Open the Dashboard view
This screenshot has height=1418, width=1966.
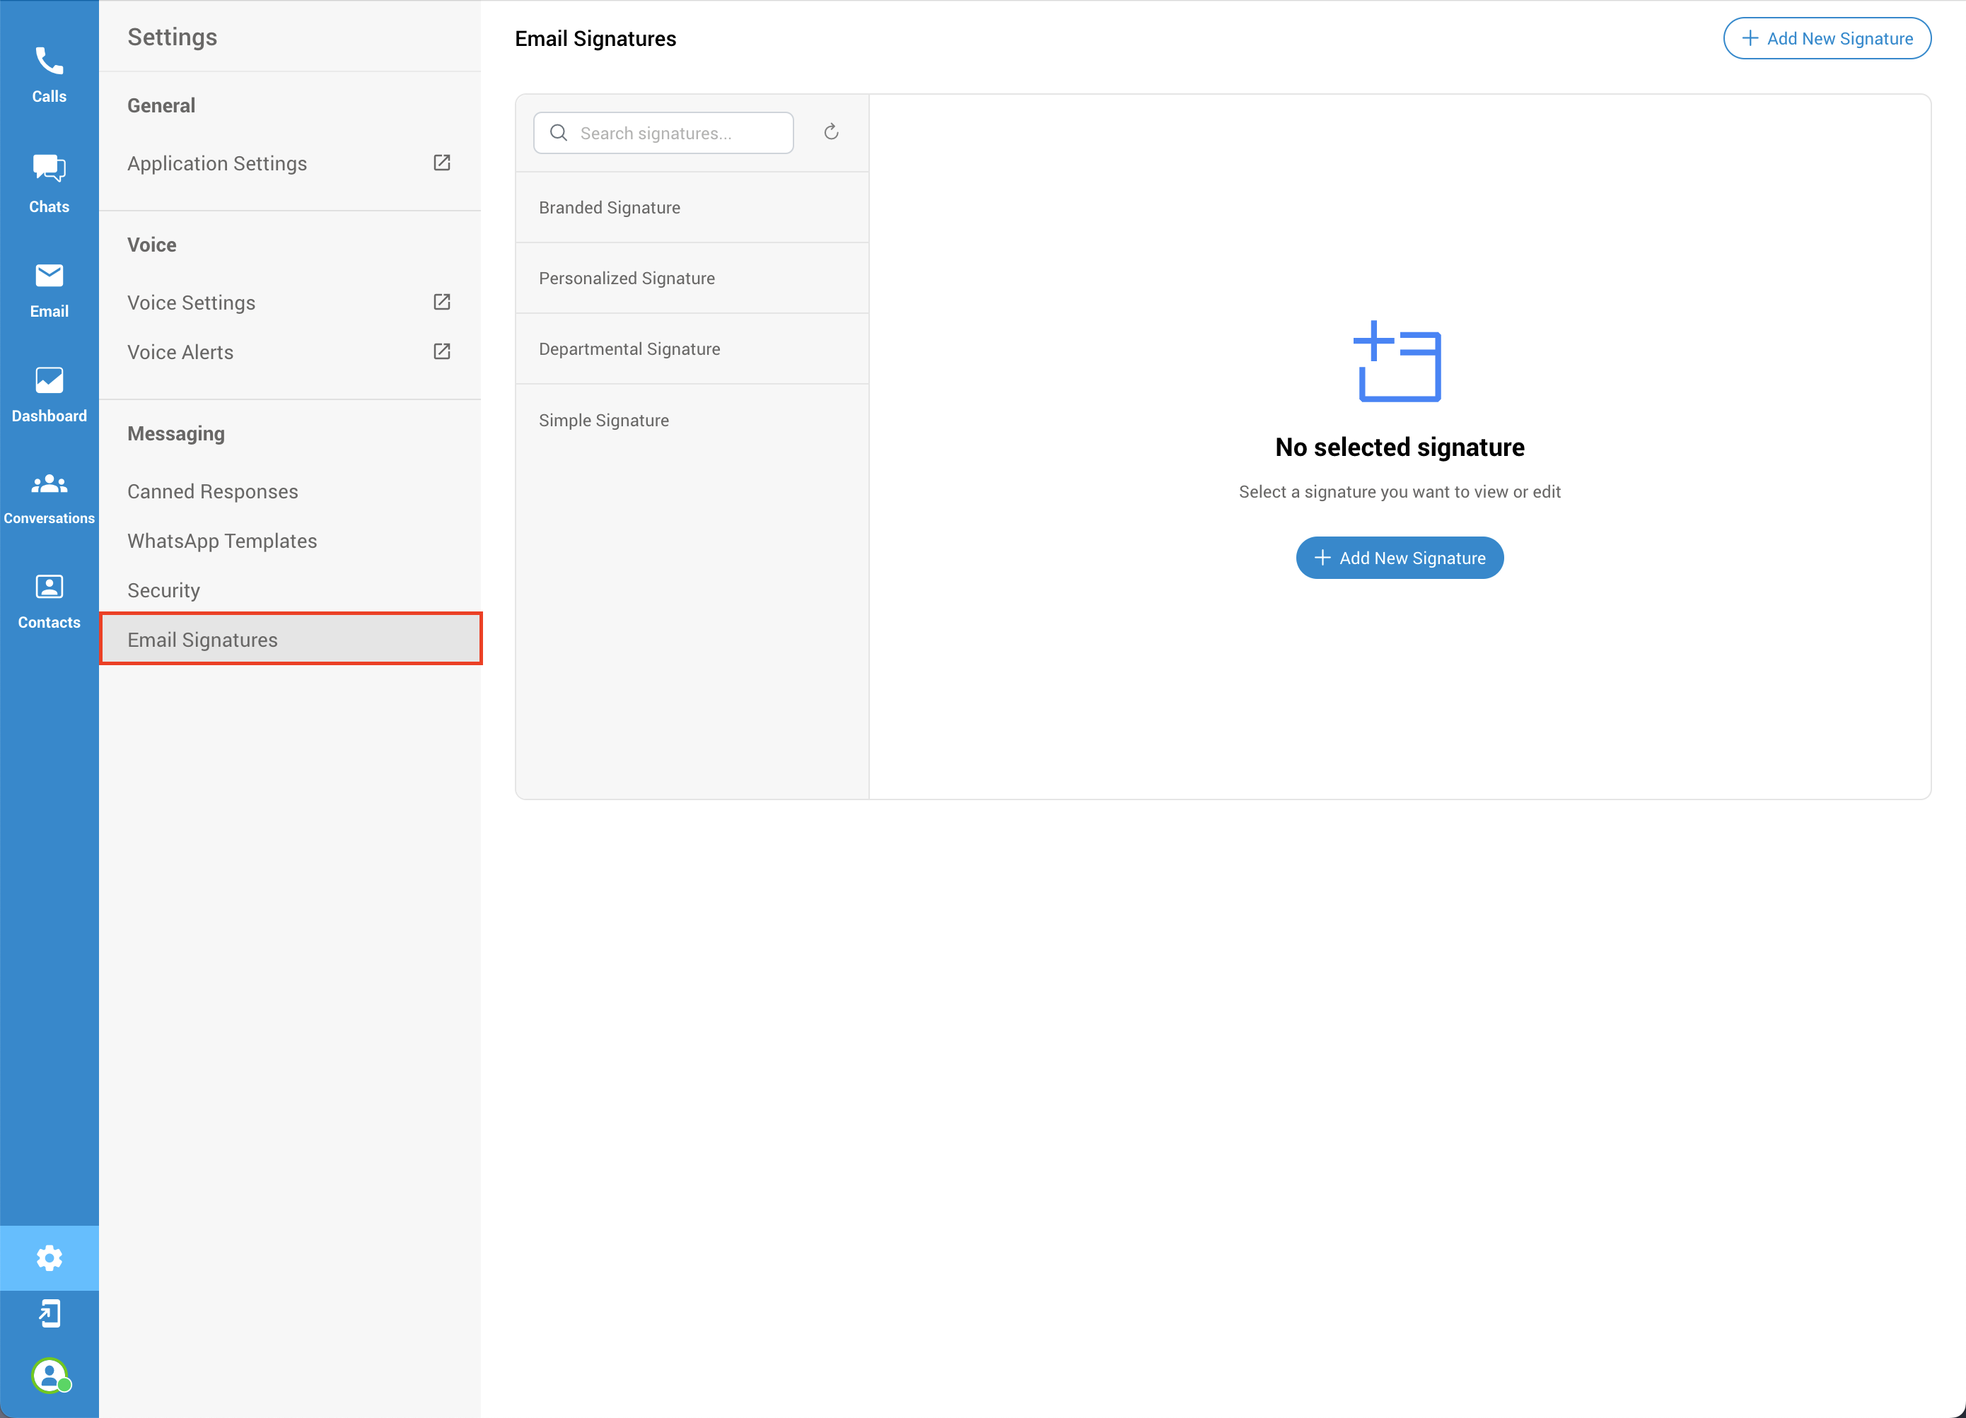click(50, 394)
